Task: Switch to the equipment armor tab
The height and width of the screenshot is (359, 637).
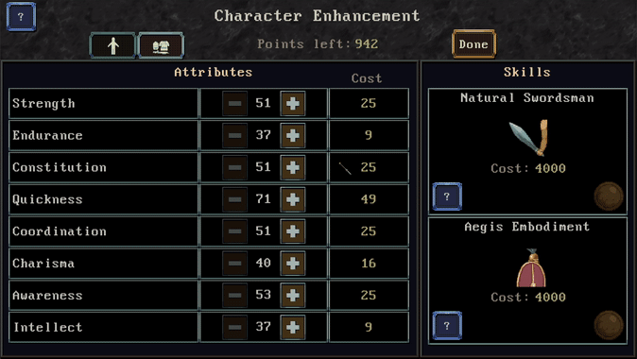Action: point(161,45)
